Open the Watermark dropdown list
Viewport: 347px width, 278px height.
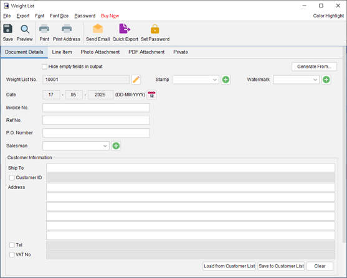[297, 80]
